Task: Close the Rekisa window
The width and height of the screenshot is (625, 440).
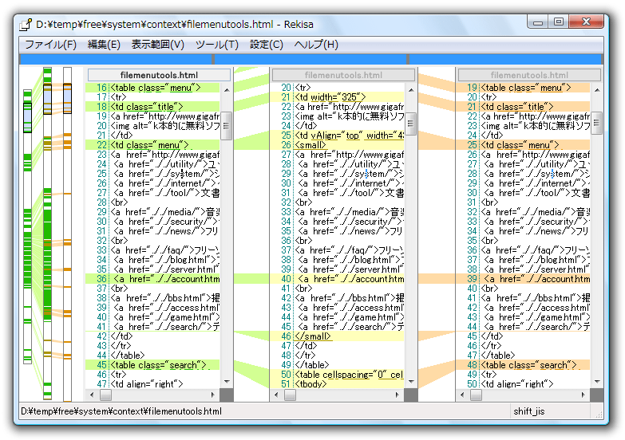Action: 586,22
